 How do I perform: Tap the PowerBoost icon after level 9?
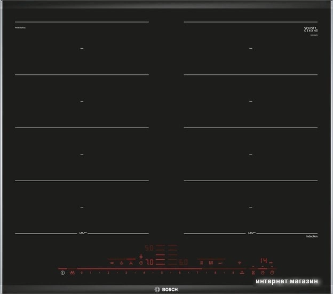[242, 273]
